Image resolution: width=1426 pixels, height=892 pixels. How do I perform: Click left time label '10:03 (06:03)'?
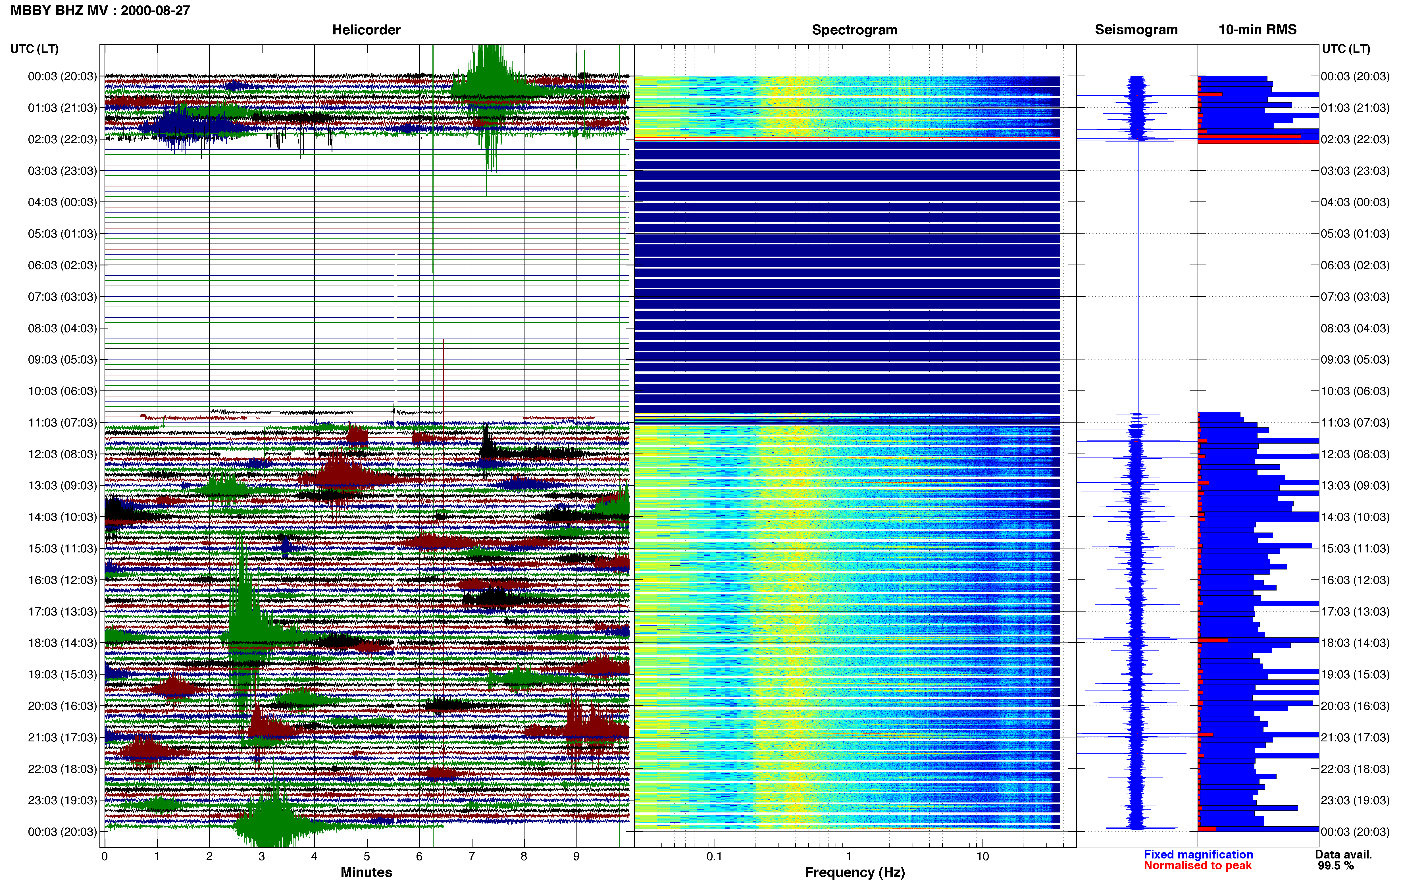click(x=63, y=391)
